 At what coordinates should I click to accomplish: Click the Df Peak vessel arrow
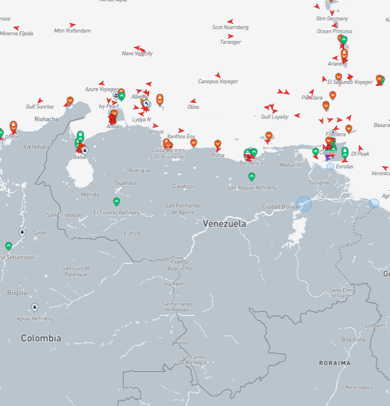coord(360,148)
